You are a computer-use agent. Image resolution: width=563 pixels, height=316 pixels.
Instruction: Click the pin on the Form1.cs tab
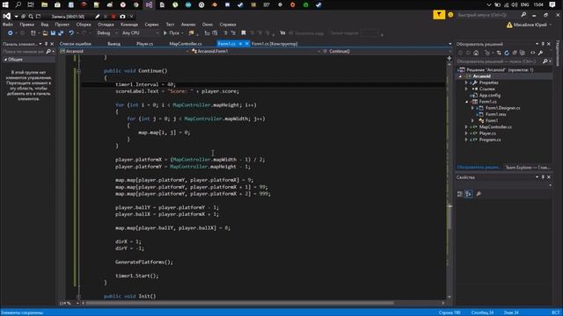point(240,44)
